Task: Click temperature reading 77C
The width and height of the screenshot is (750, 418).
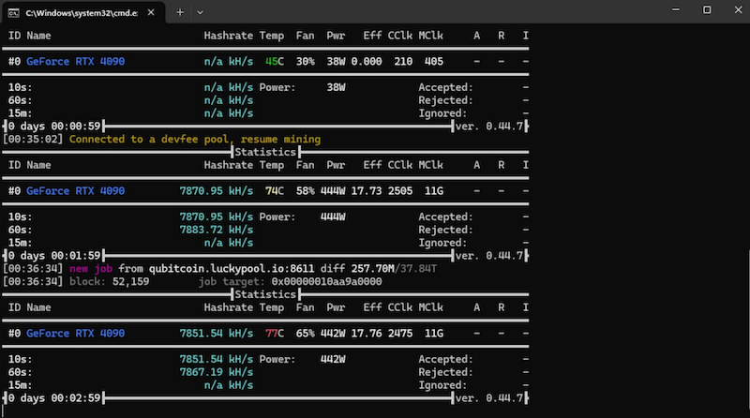Action: (275, 334)
